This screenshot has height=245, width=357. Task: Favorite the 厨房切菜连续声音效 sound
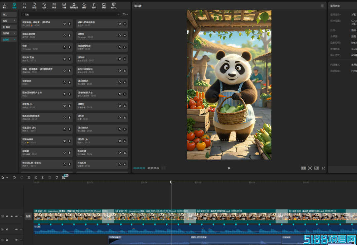(65, 94)
